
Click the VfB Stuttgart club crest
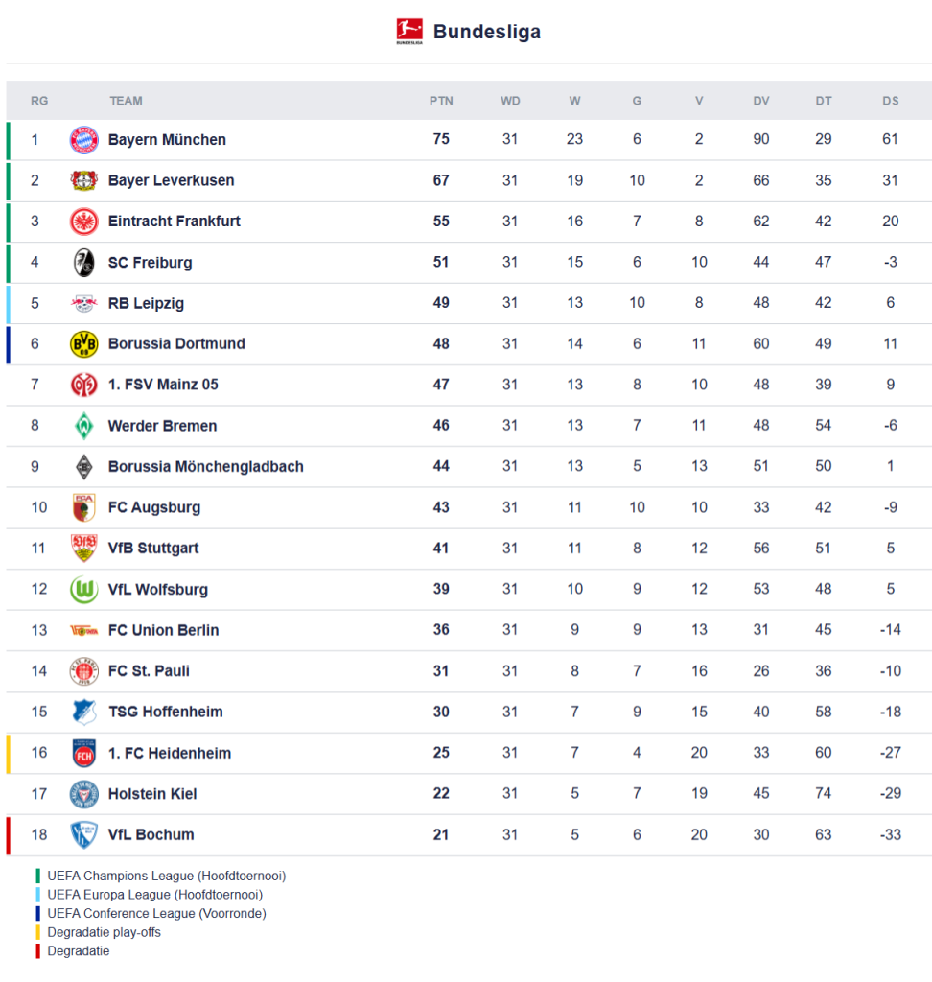(x=84, y=549)
